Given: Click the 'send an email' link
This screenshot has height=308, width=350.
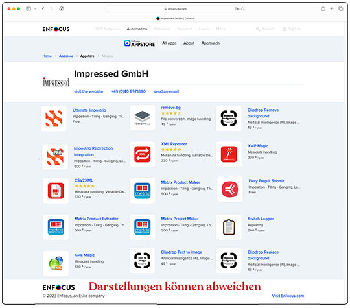Looking at the screenshot, I should point(166,91).
